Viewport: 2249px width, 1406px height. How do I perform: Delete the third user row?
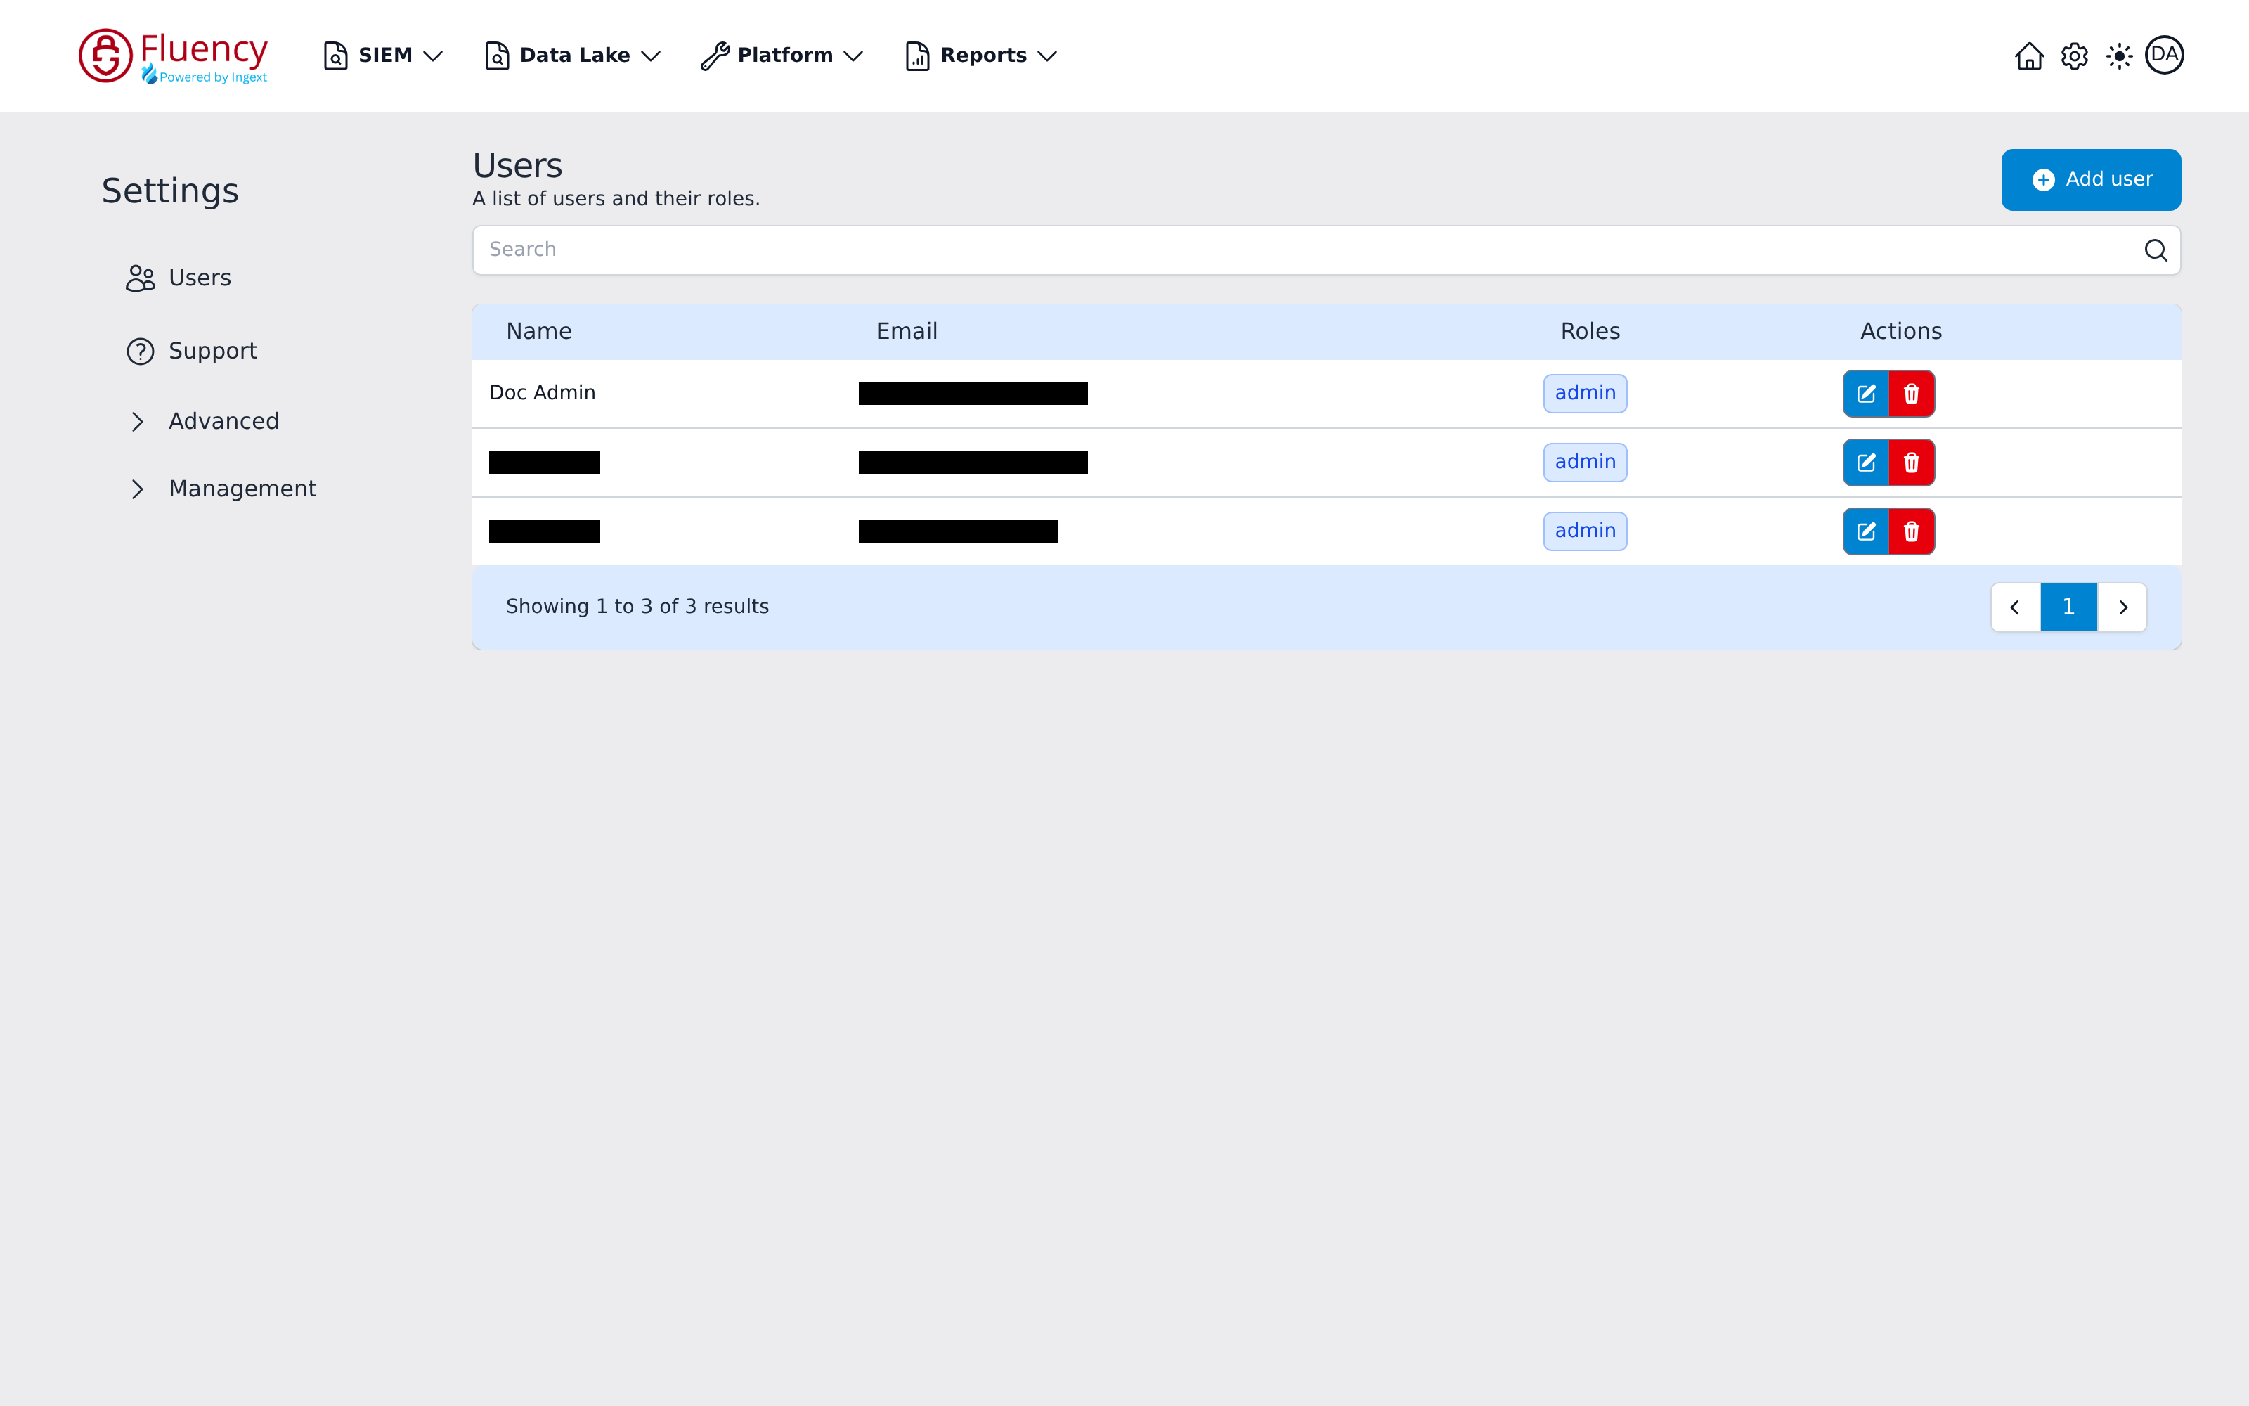click(x=1912, y=531)
